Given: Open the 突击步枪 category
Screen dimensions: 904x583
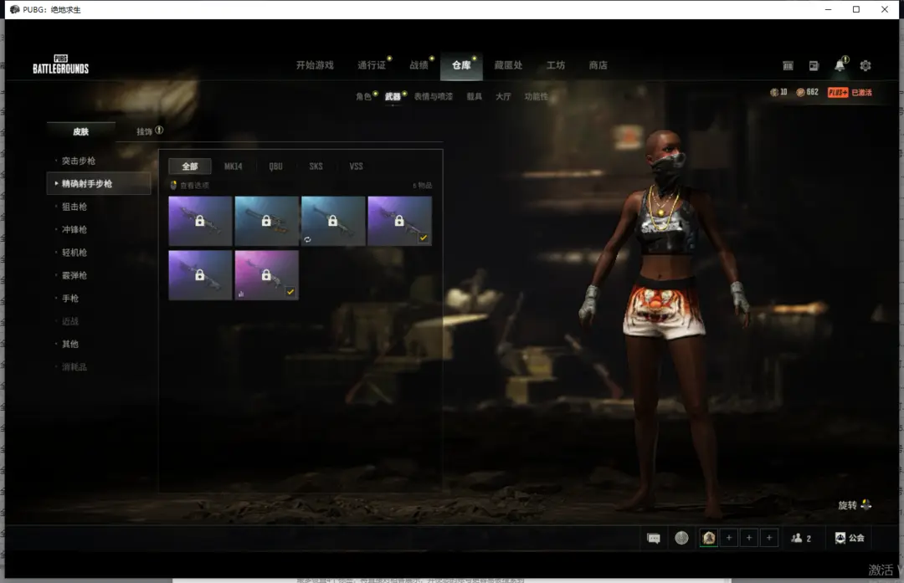Looking at the screenshot, I should point(79,161).
